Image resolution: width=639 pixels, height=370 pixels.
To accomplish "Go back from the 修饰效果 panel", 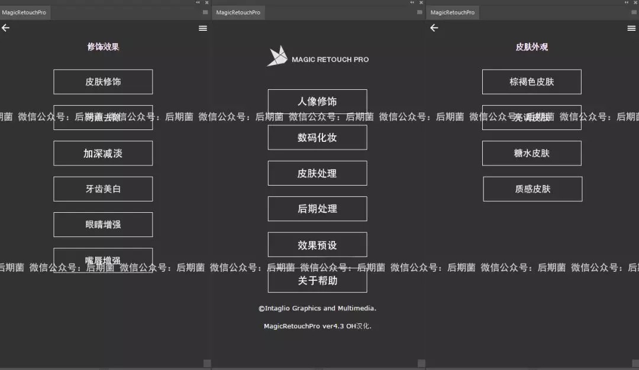I will pos(6,28).
